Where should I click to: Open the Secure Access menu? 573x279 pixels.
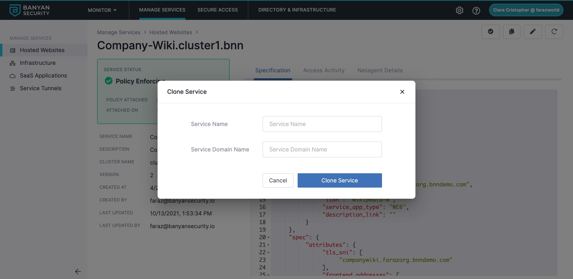pos(218,10)
